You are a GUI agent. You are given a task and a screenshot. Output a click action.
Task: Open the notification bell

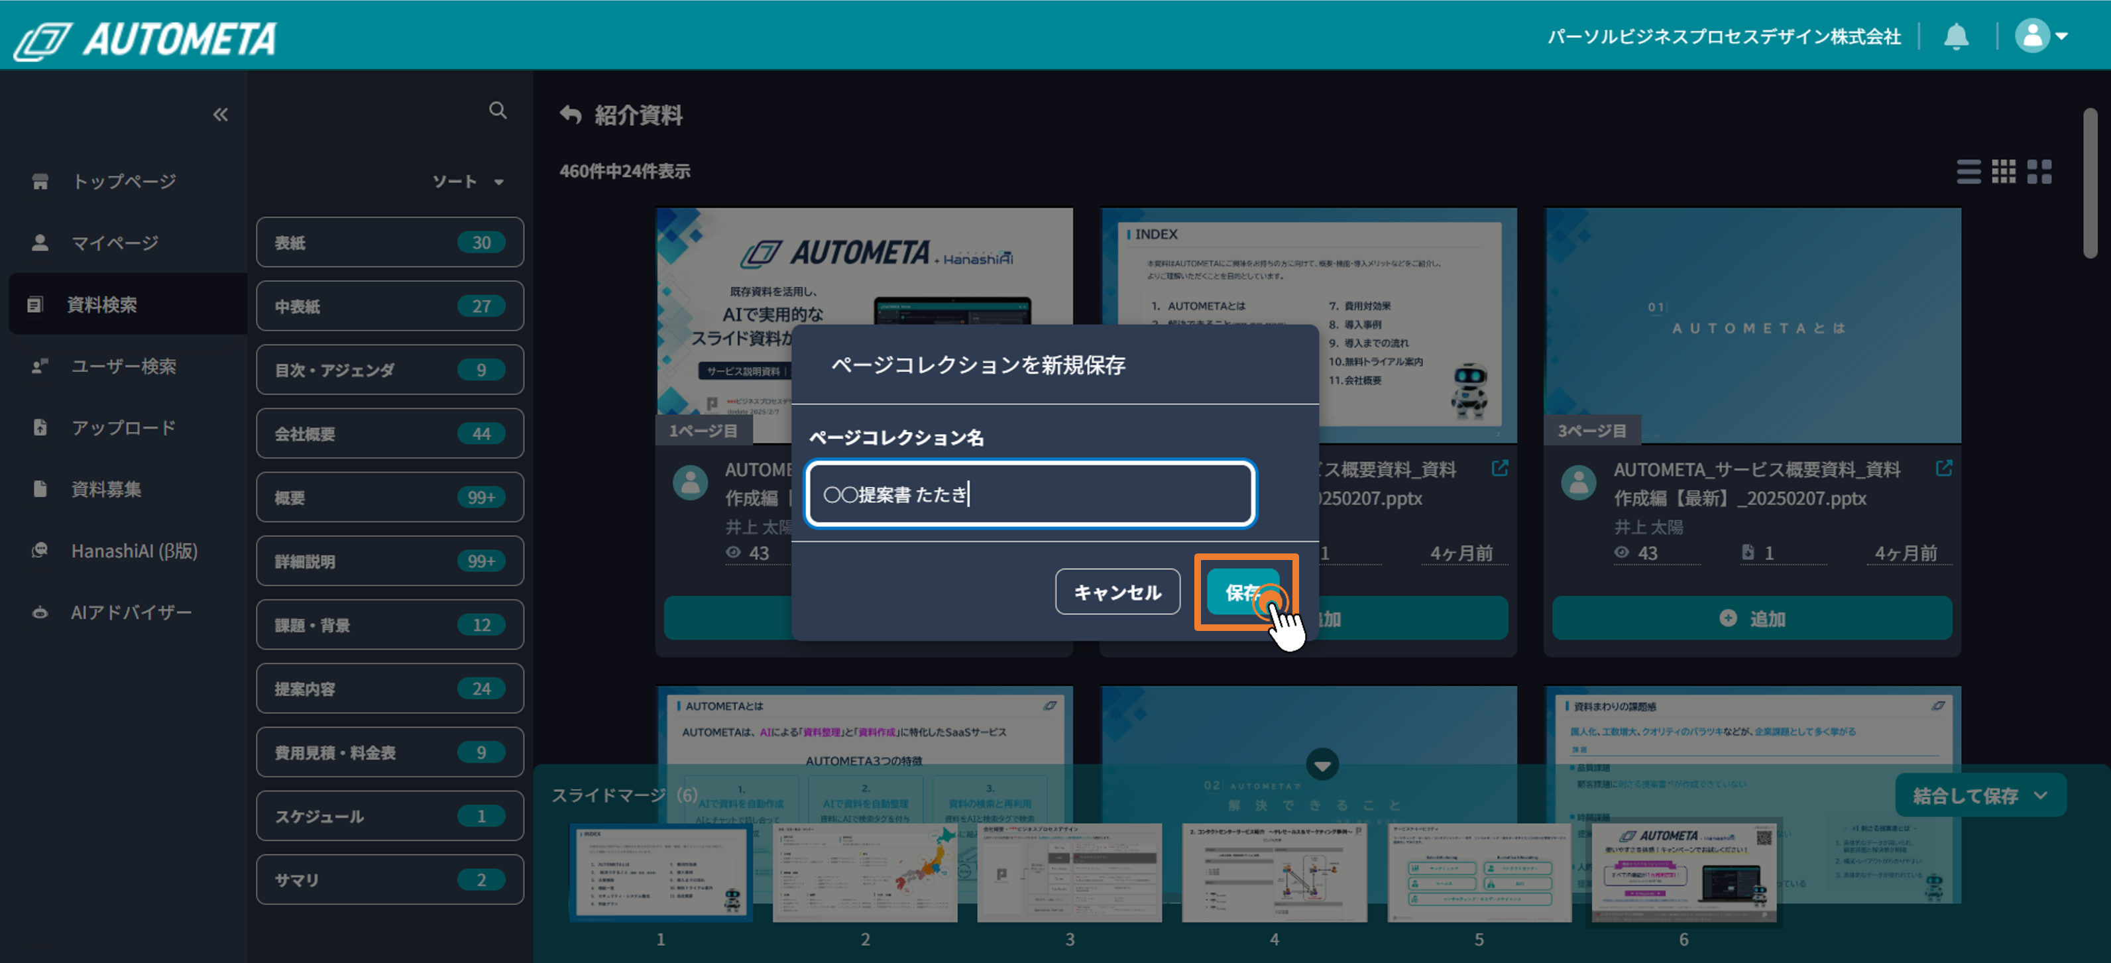coord(1956,36)
